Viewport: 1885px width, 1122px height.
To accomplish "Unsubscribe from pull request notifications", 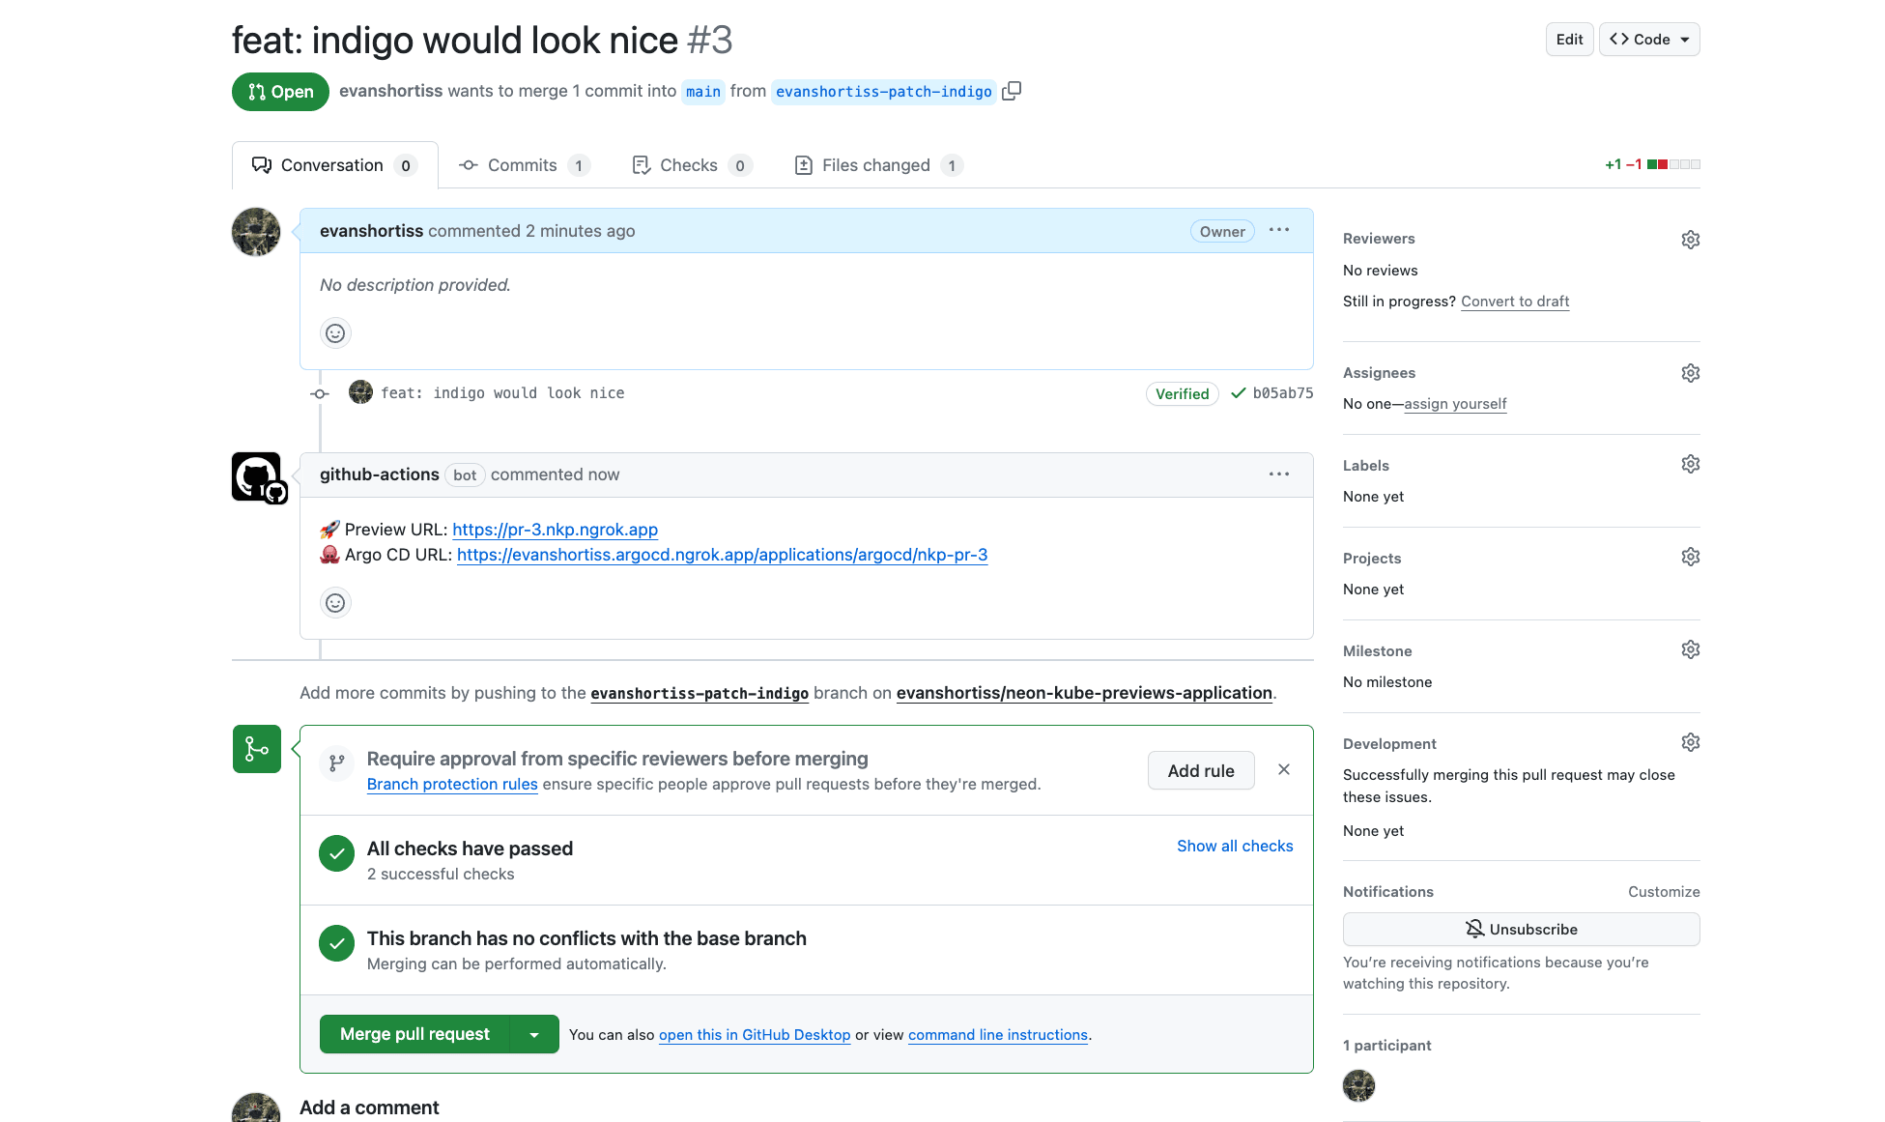I will click(x=1521, y=930).
